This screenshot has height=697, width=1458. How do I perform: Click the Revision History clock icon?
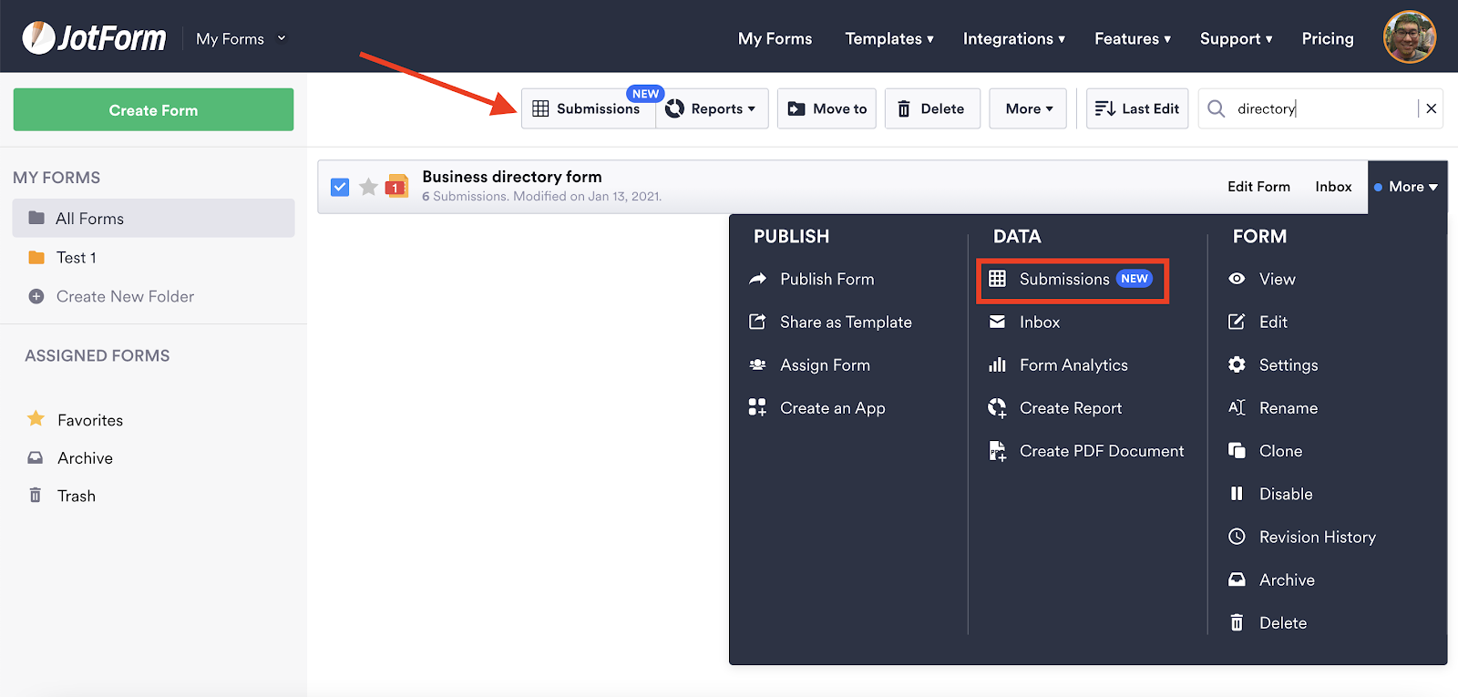click(x=1237, y=537)
